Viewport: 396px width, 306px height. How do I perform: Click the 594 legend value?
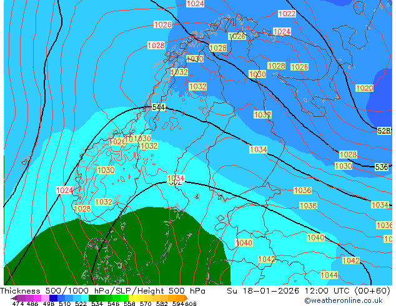click(178, 304)
